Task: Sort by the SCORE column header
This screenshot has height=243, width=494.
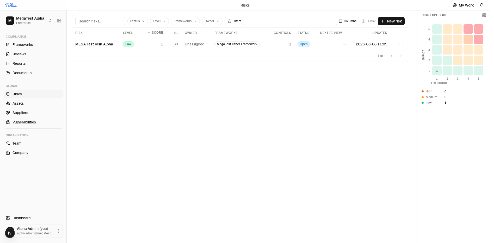Action: [x=156, y=33]
